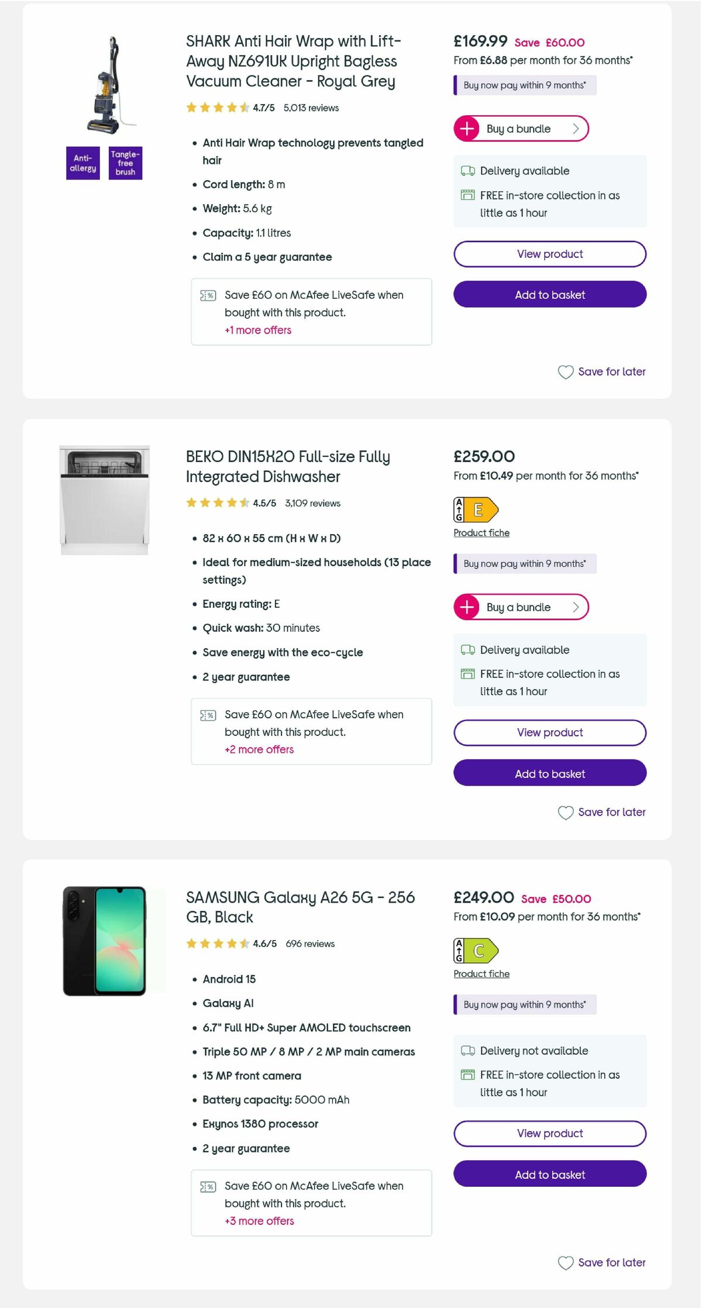Select the yellow E energy rating label for the dishwasher
702x1308 pixels.
tap(475, 509)
